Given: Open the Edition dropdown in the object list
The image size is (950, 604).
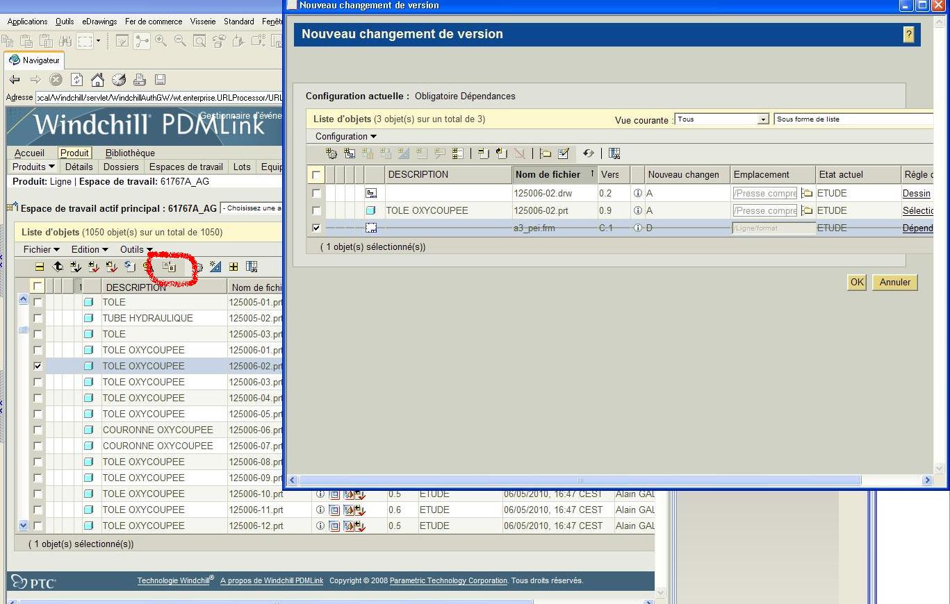Looking at the screenshot, I should pos(90,249).
